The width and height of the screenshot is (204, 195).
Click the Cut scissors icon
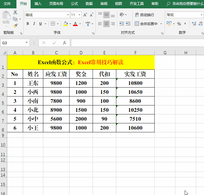[x=15, y=12]
